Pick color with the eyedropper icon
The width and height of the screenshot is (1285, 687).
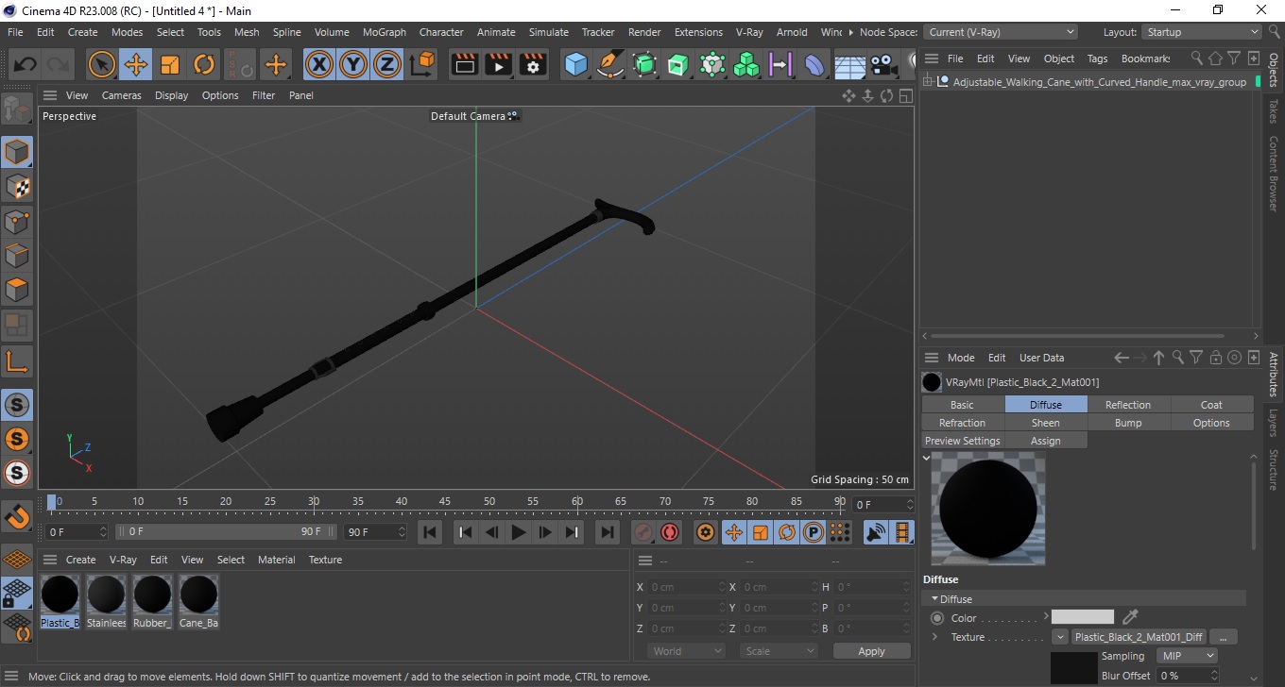click(1130, 617)
